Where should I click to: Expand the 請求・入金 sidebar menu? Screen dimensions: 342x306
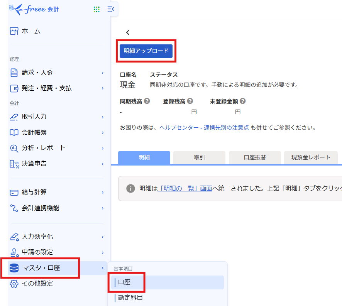[x=37, y=73]
